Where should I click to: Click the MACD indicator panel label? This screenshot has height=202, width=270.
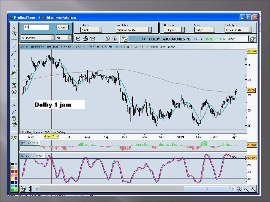tap(30, 143)
